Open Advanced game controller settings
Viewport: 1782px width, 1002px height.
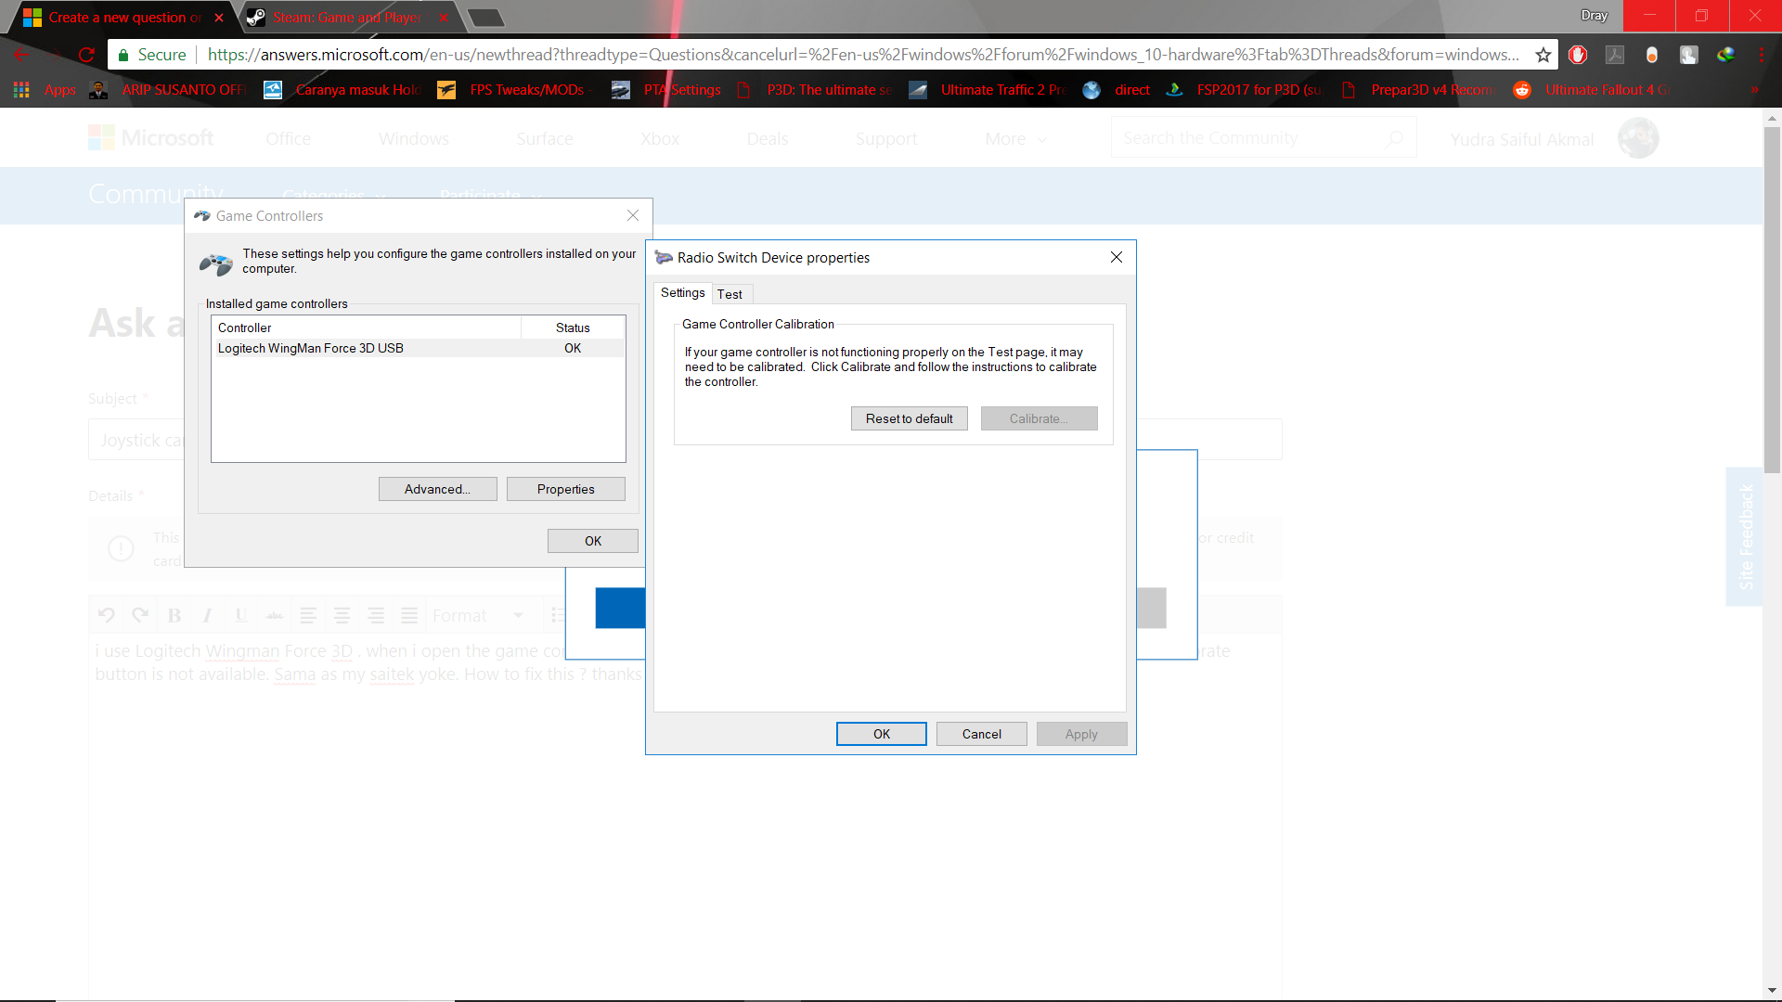(437, 489)
